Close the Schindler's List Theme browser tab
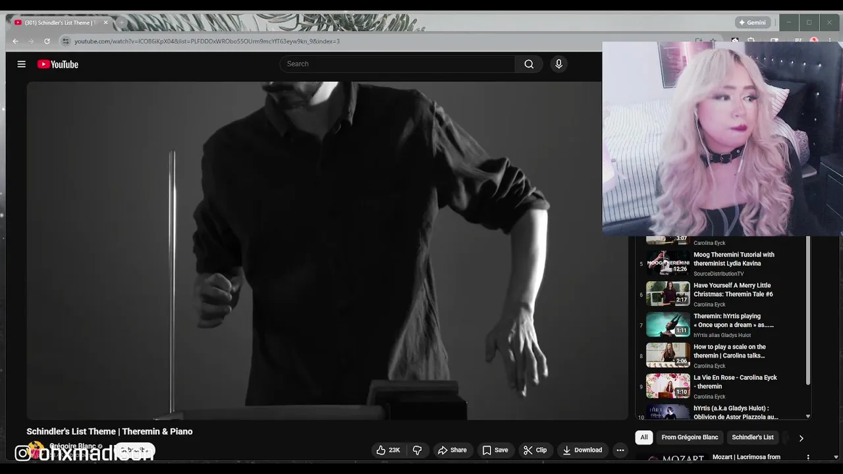 coord(105,22)
